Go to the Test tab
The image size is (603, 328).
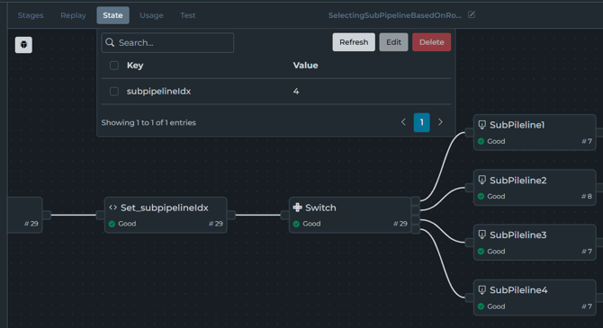(x=188, y=15)
